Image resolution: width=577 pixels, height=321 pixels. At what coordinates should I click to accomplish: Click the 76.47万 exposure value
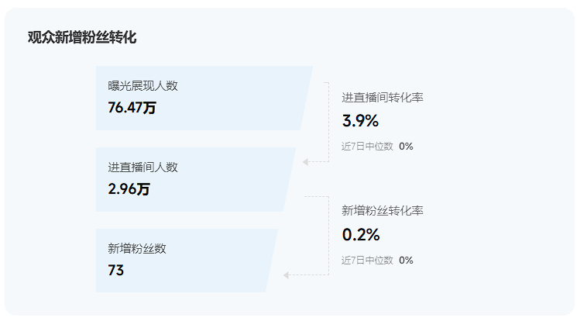pos(132,108)
